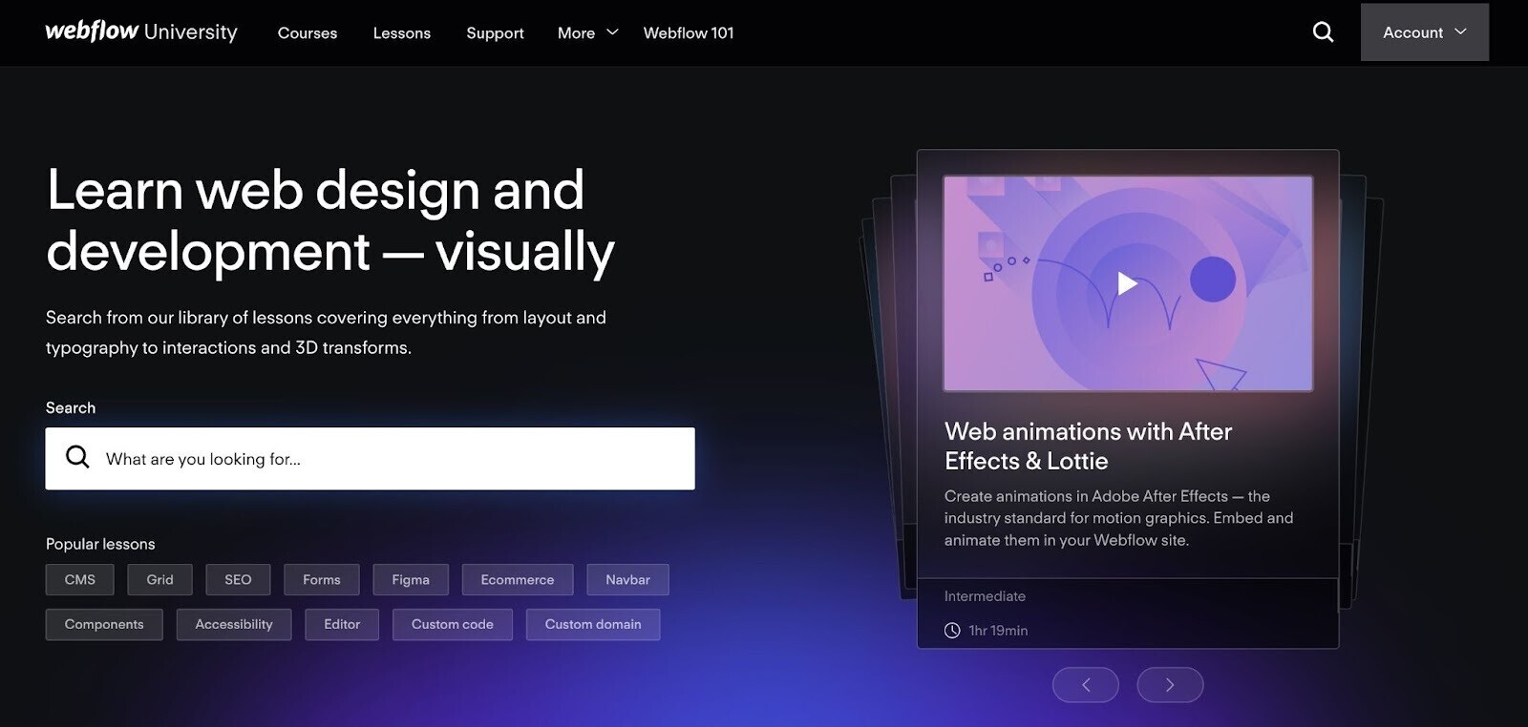Choose the Editor lesson tag
The image size is (1528, 727).
click(342, 624)
